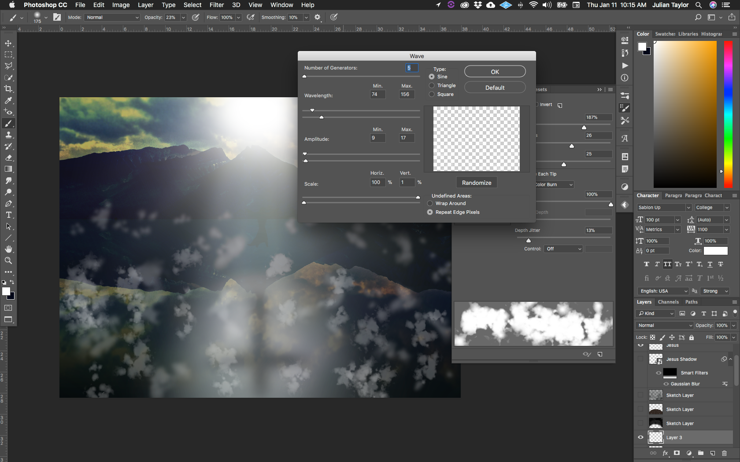Select the Horizontal Type tool
Image resolution: width=740 pixels, height=462 pixels.
pyautogui.click(x=8, y=215)
